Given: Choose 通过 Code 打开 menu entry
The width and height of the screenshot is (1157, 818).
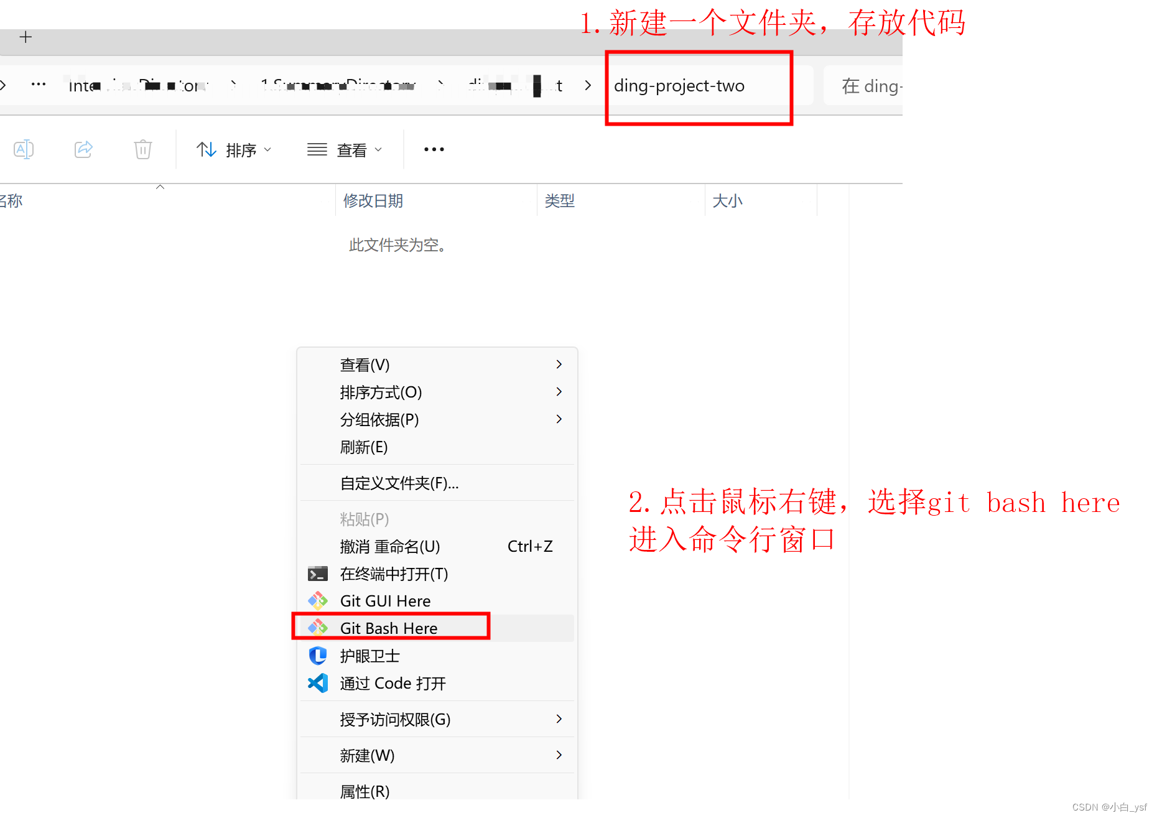Looking at the screenshot, I should pyautogui.click(x=437, y=683).
